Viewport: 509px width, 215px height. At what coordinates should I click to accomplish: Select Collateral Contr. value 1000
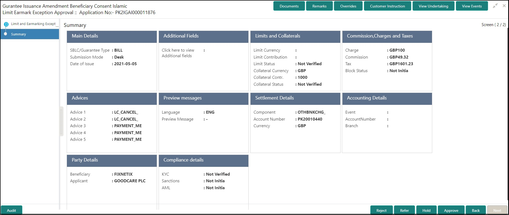(x=302, y=77)
